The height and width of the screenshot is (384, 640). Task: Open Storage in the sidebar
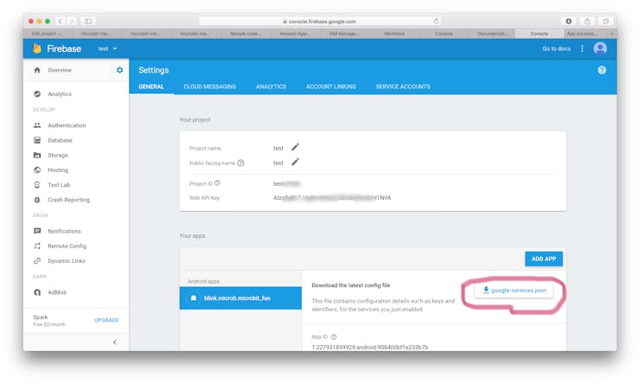pyautogui.click(x=58, y=155)
